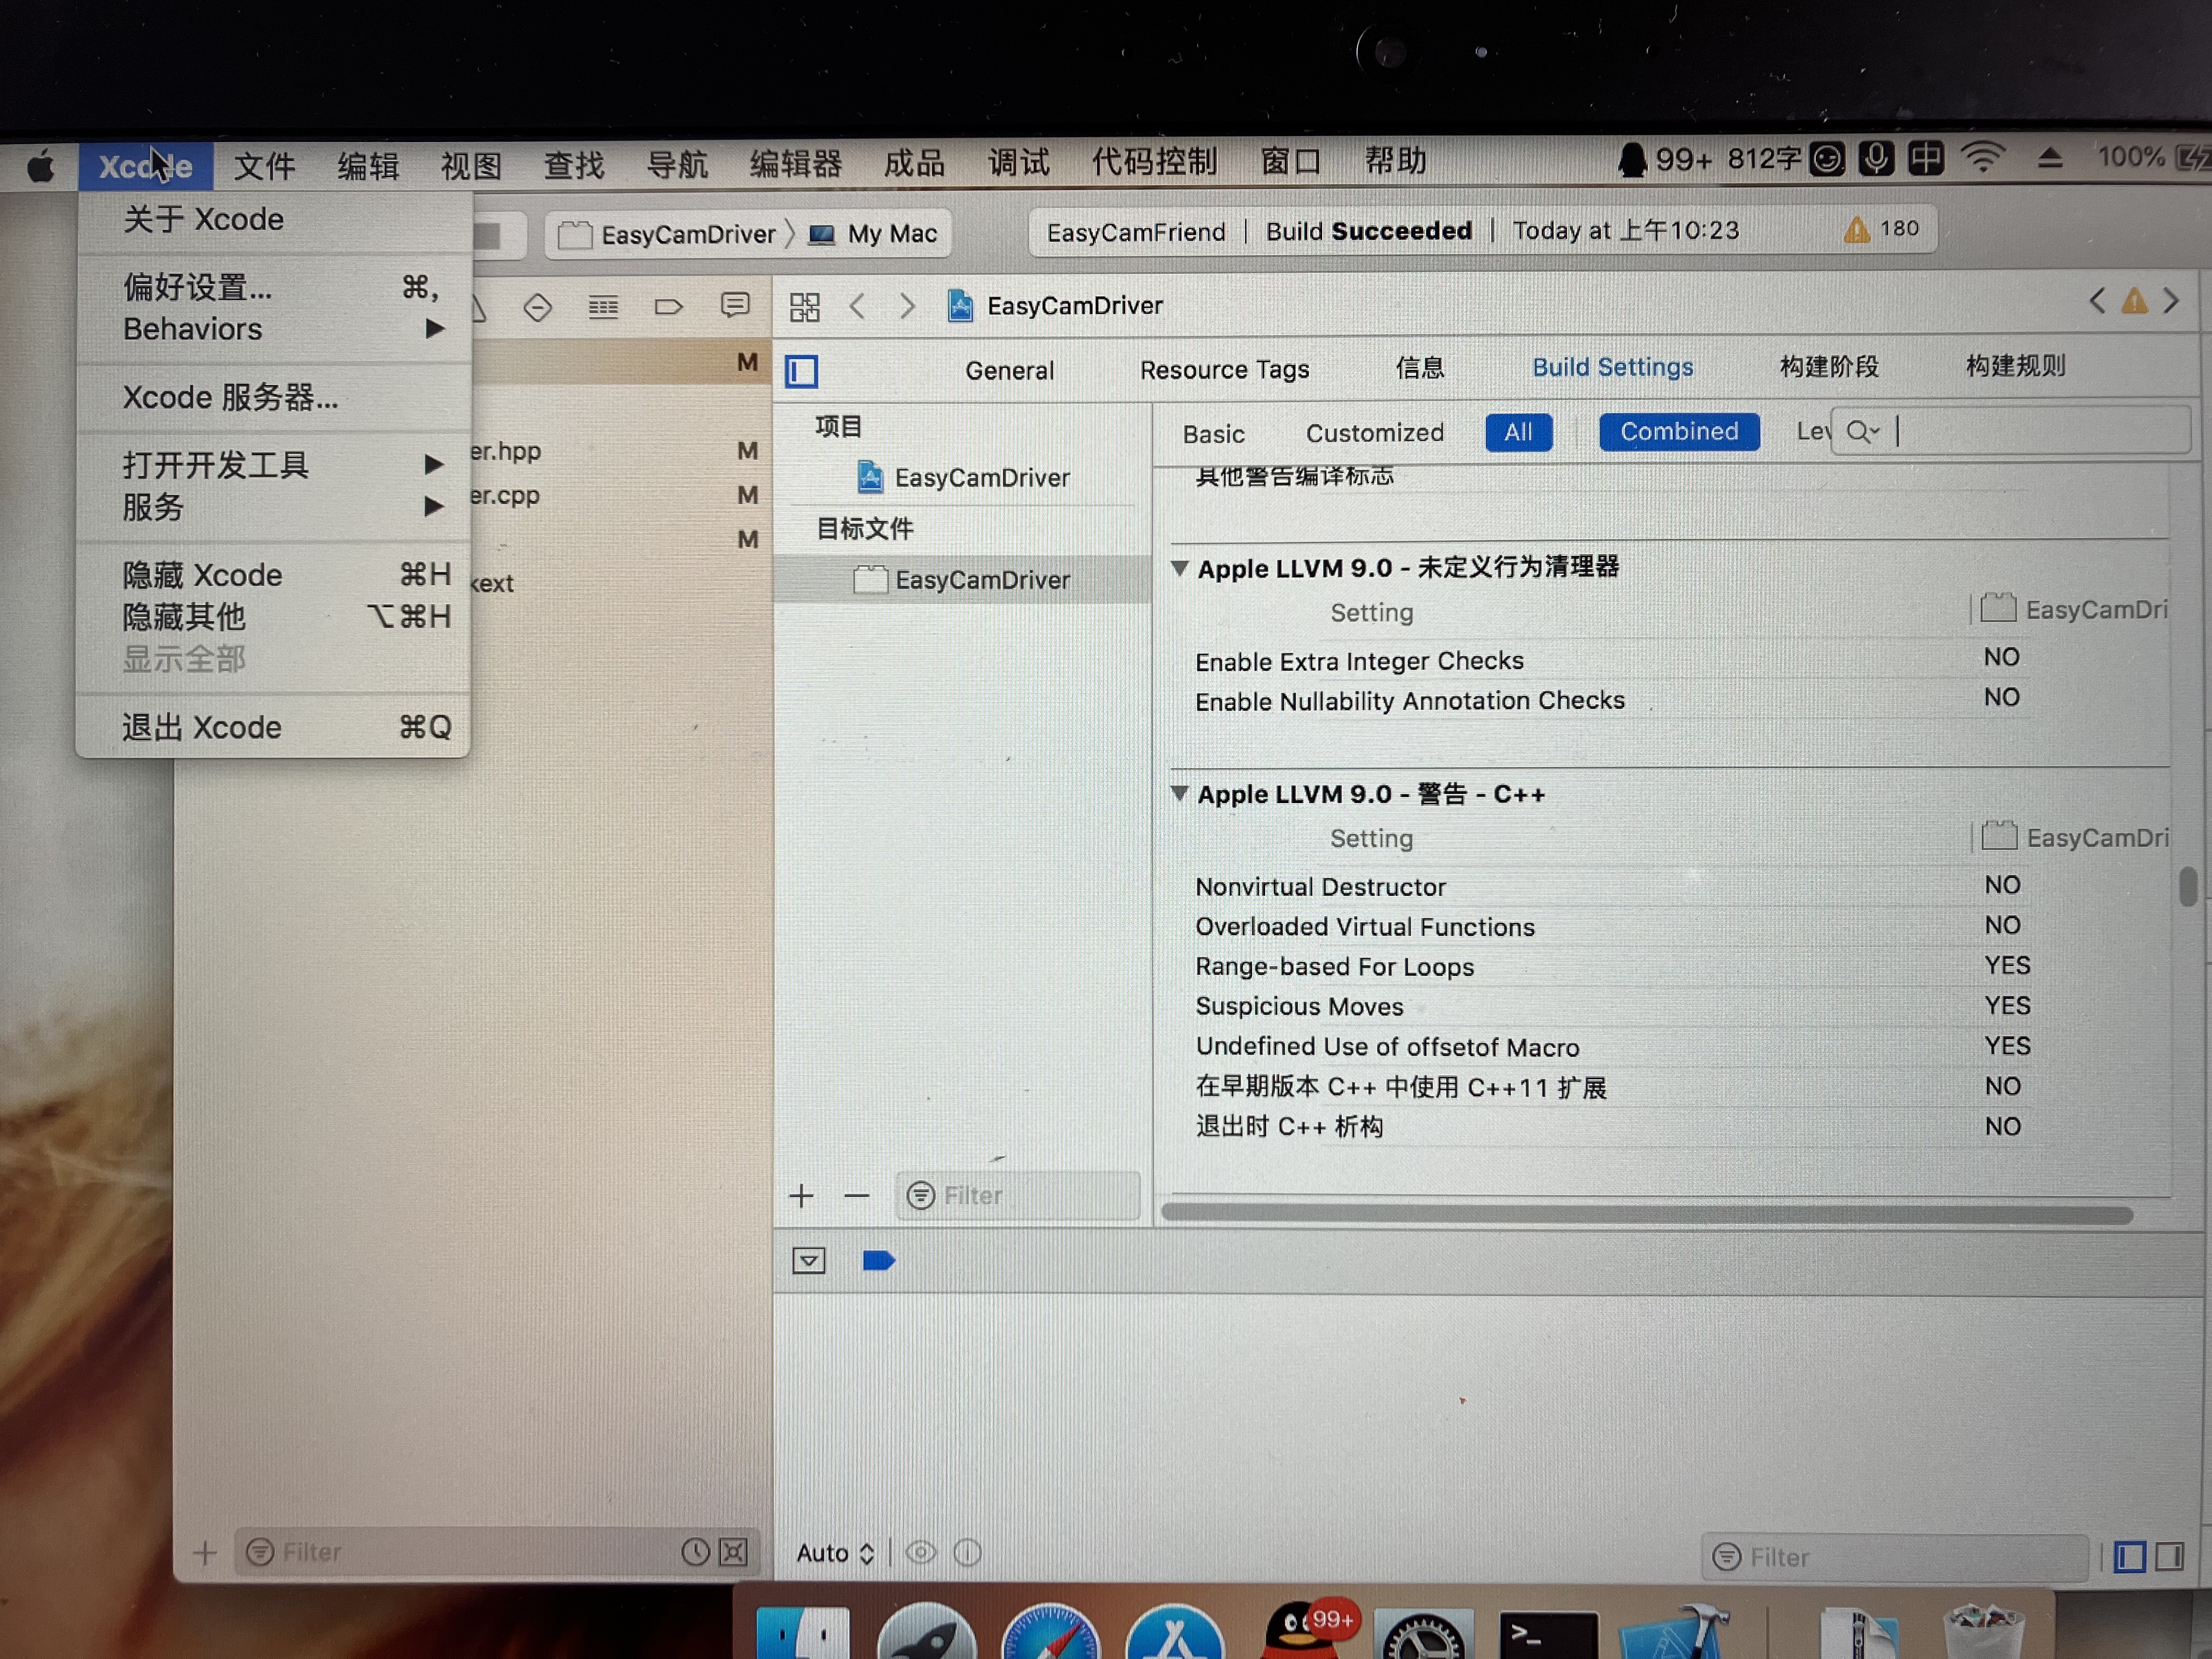The width and height of the screenshot is (2212, 1659).
Task: Show the breakpoint navigator icon
Action: click(x=668, y=307)
